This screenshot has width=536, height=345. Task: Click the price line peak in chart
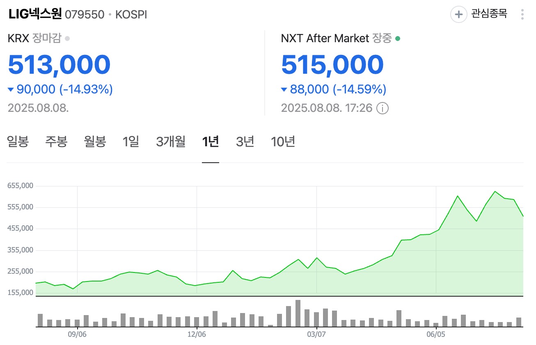click(x=495, y=191)
